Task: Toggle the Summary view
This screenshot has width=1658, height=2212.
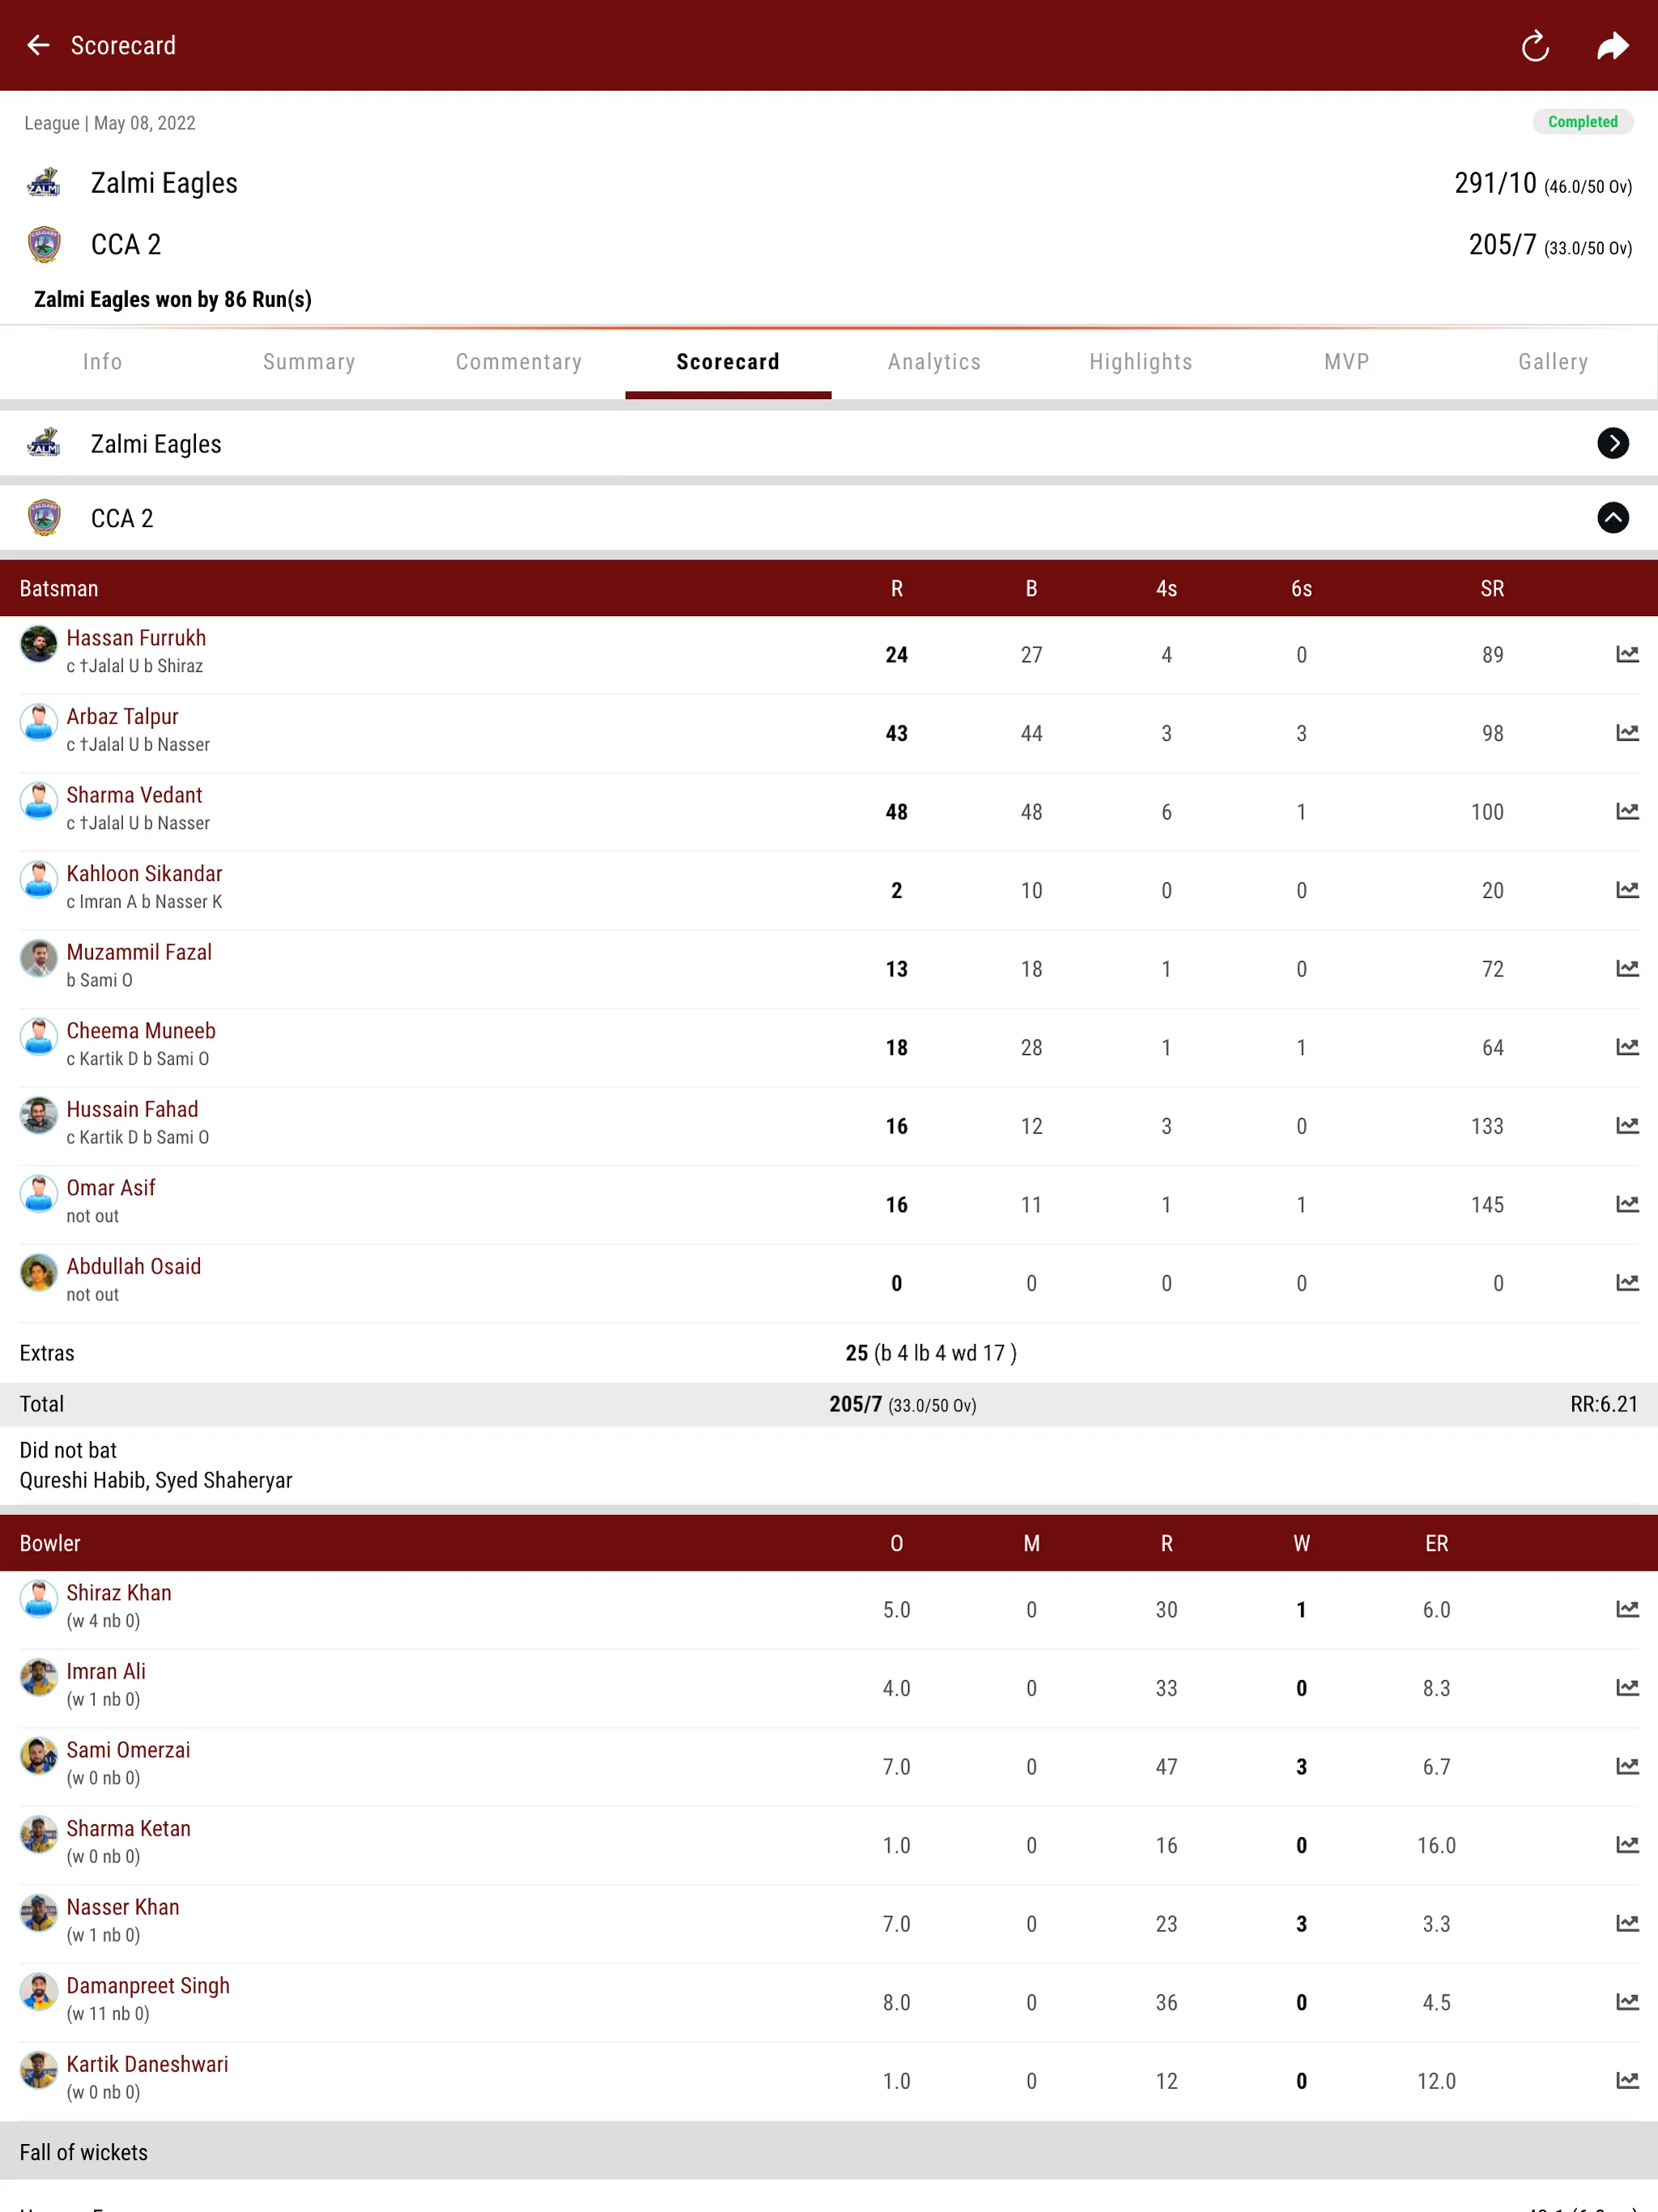Action: tap(308, 362)
